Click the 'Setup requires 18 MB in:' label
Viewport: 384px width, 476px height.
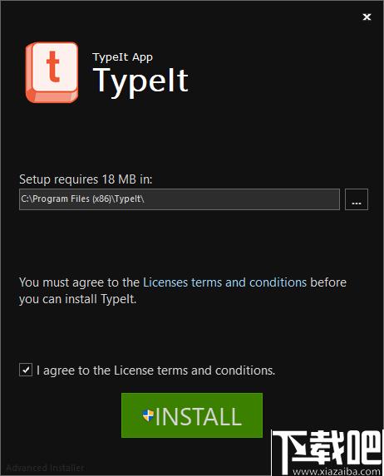point(86,179)
